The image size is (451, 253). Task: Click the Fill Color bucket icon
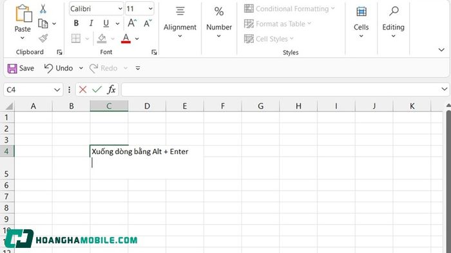coord(102,39)
